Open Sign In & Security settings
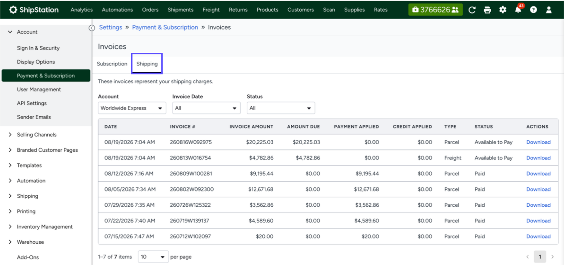Image resolution: width=564 pixels, height=265 pixels. (38, 48)
